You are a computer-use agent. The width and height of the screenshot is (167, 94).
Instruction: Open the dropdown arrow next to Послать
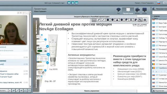[10, 91]
